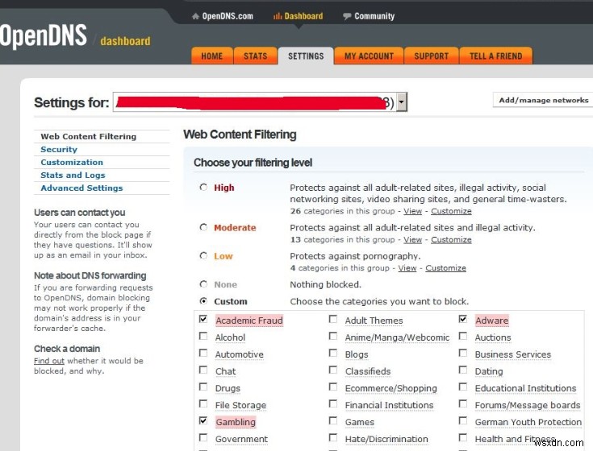Screen dimensions: 593x451
Task: Select the Moderate filtering level
Action: (x=203, y=228)
